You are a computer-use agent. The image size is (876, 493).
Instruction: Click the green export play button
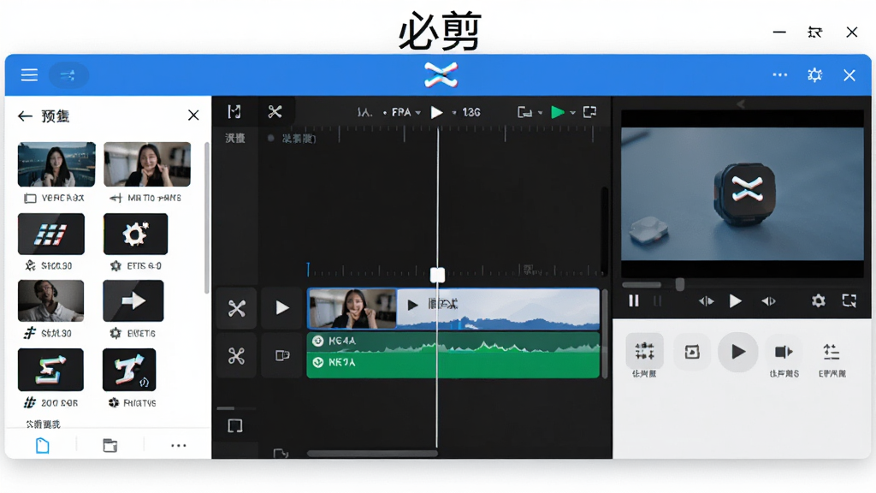[x=557, y=112]
